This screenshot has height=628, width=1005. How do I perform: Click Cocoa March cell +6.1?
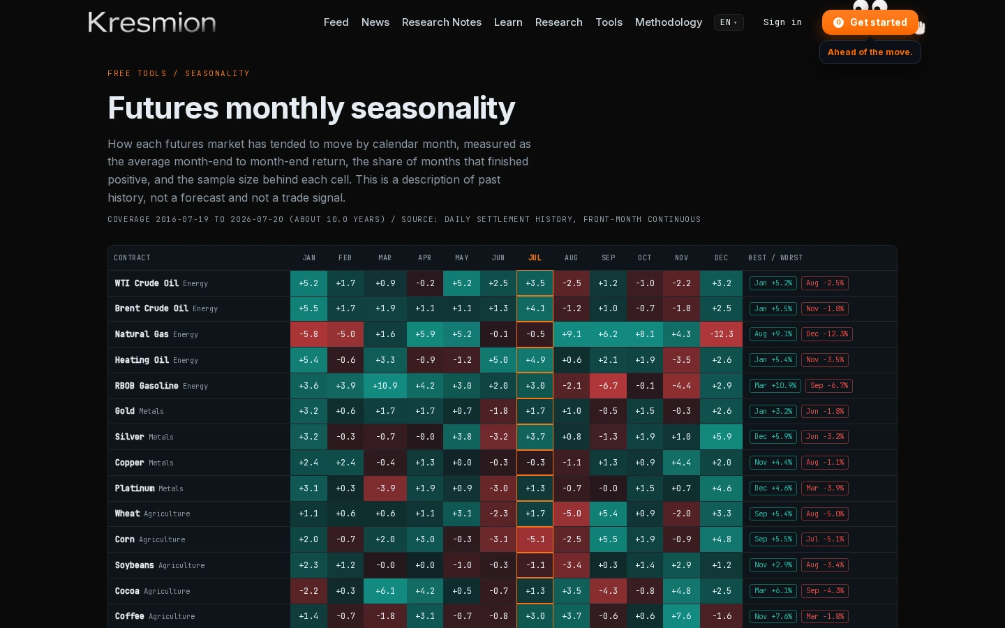(x=385, y=591)
